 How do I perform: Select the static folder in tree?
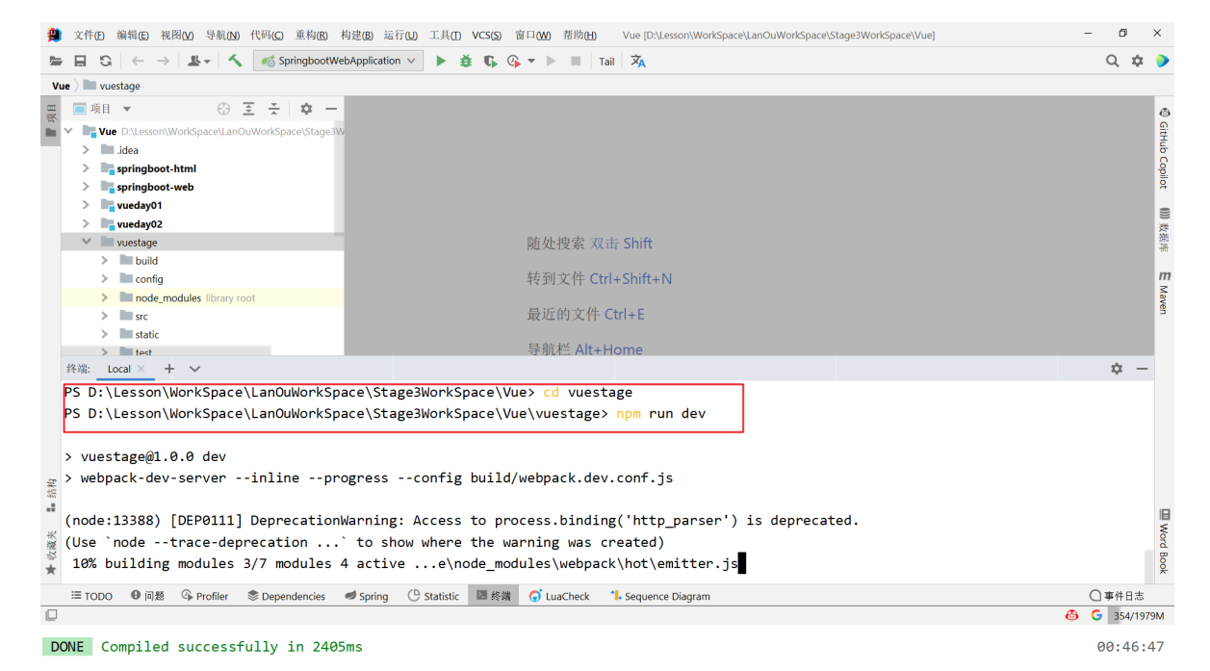147,335
